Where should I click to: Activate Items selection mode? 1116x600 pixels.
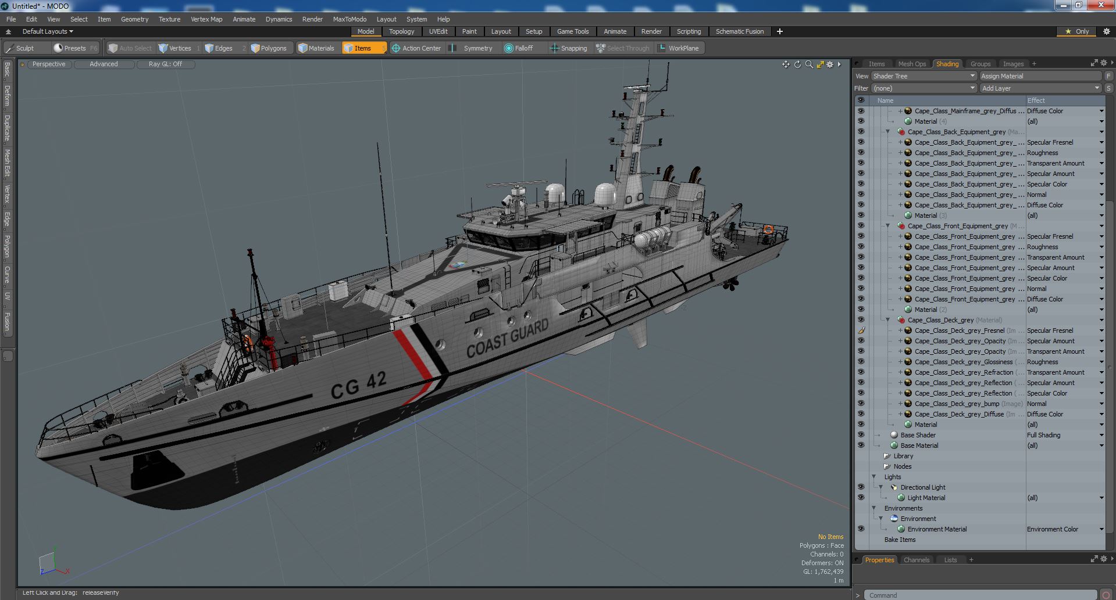(363, 48)
